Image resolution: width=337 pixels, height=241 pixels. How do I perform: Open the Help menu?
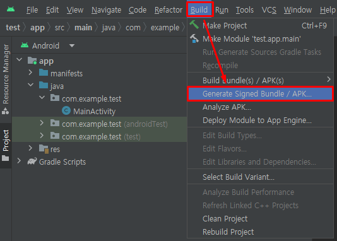(328, 10)
